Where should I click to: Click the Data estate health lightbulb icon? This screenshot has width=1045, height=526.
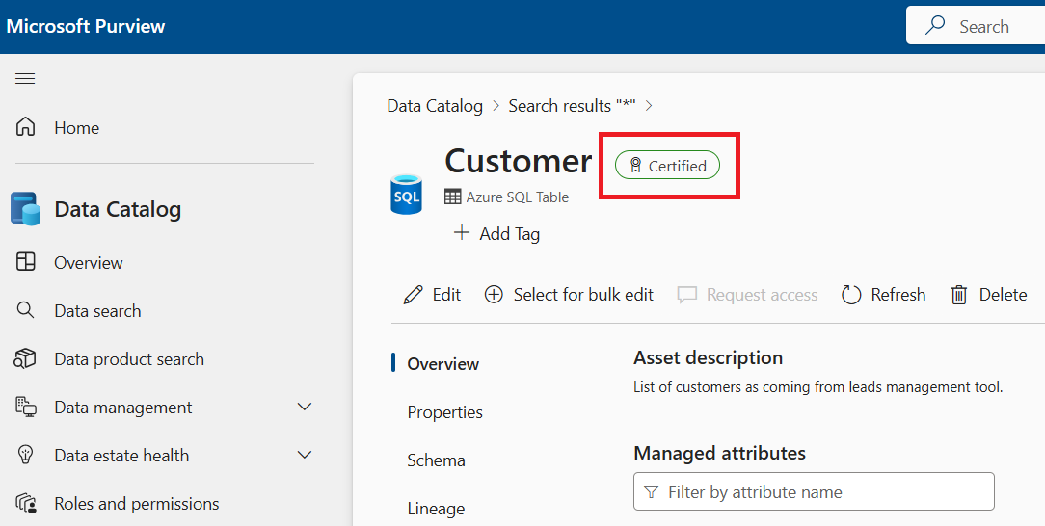[x=25, y=455]
